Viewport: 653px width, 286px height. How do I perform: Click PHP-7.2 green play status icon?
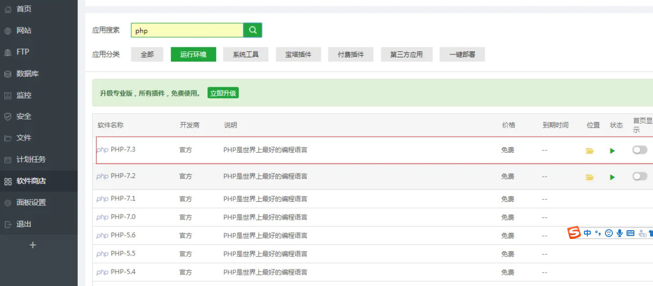(x=612, y=177)
